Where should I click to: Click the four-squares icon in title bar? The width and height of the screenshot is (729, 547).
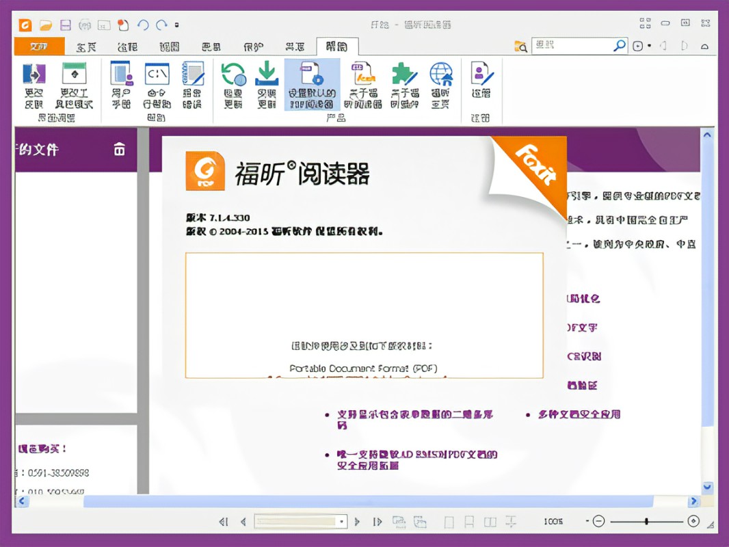(x=645, y=23)
